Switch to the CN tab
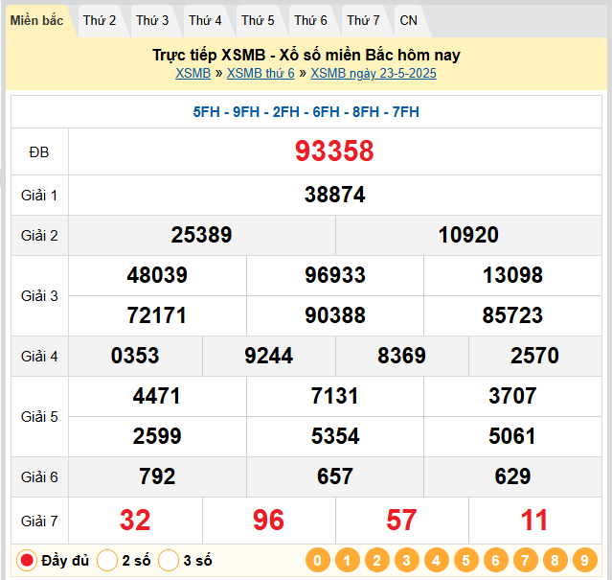This screenshot has width=612, height=580. click(x=408, y=20)
